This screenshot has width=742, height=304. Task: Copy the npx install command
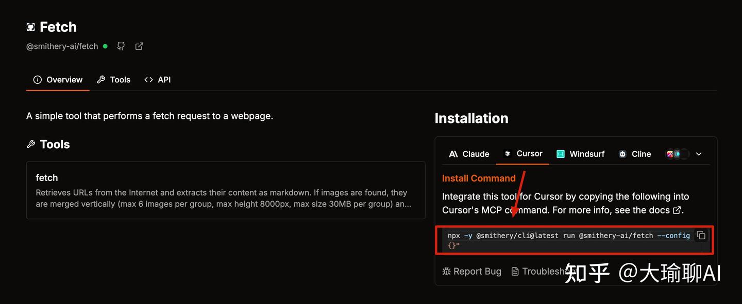(x=701, y=235)
